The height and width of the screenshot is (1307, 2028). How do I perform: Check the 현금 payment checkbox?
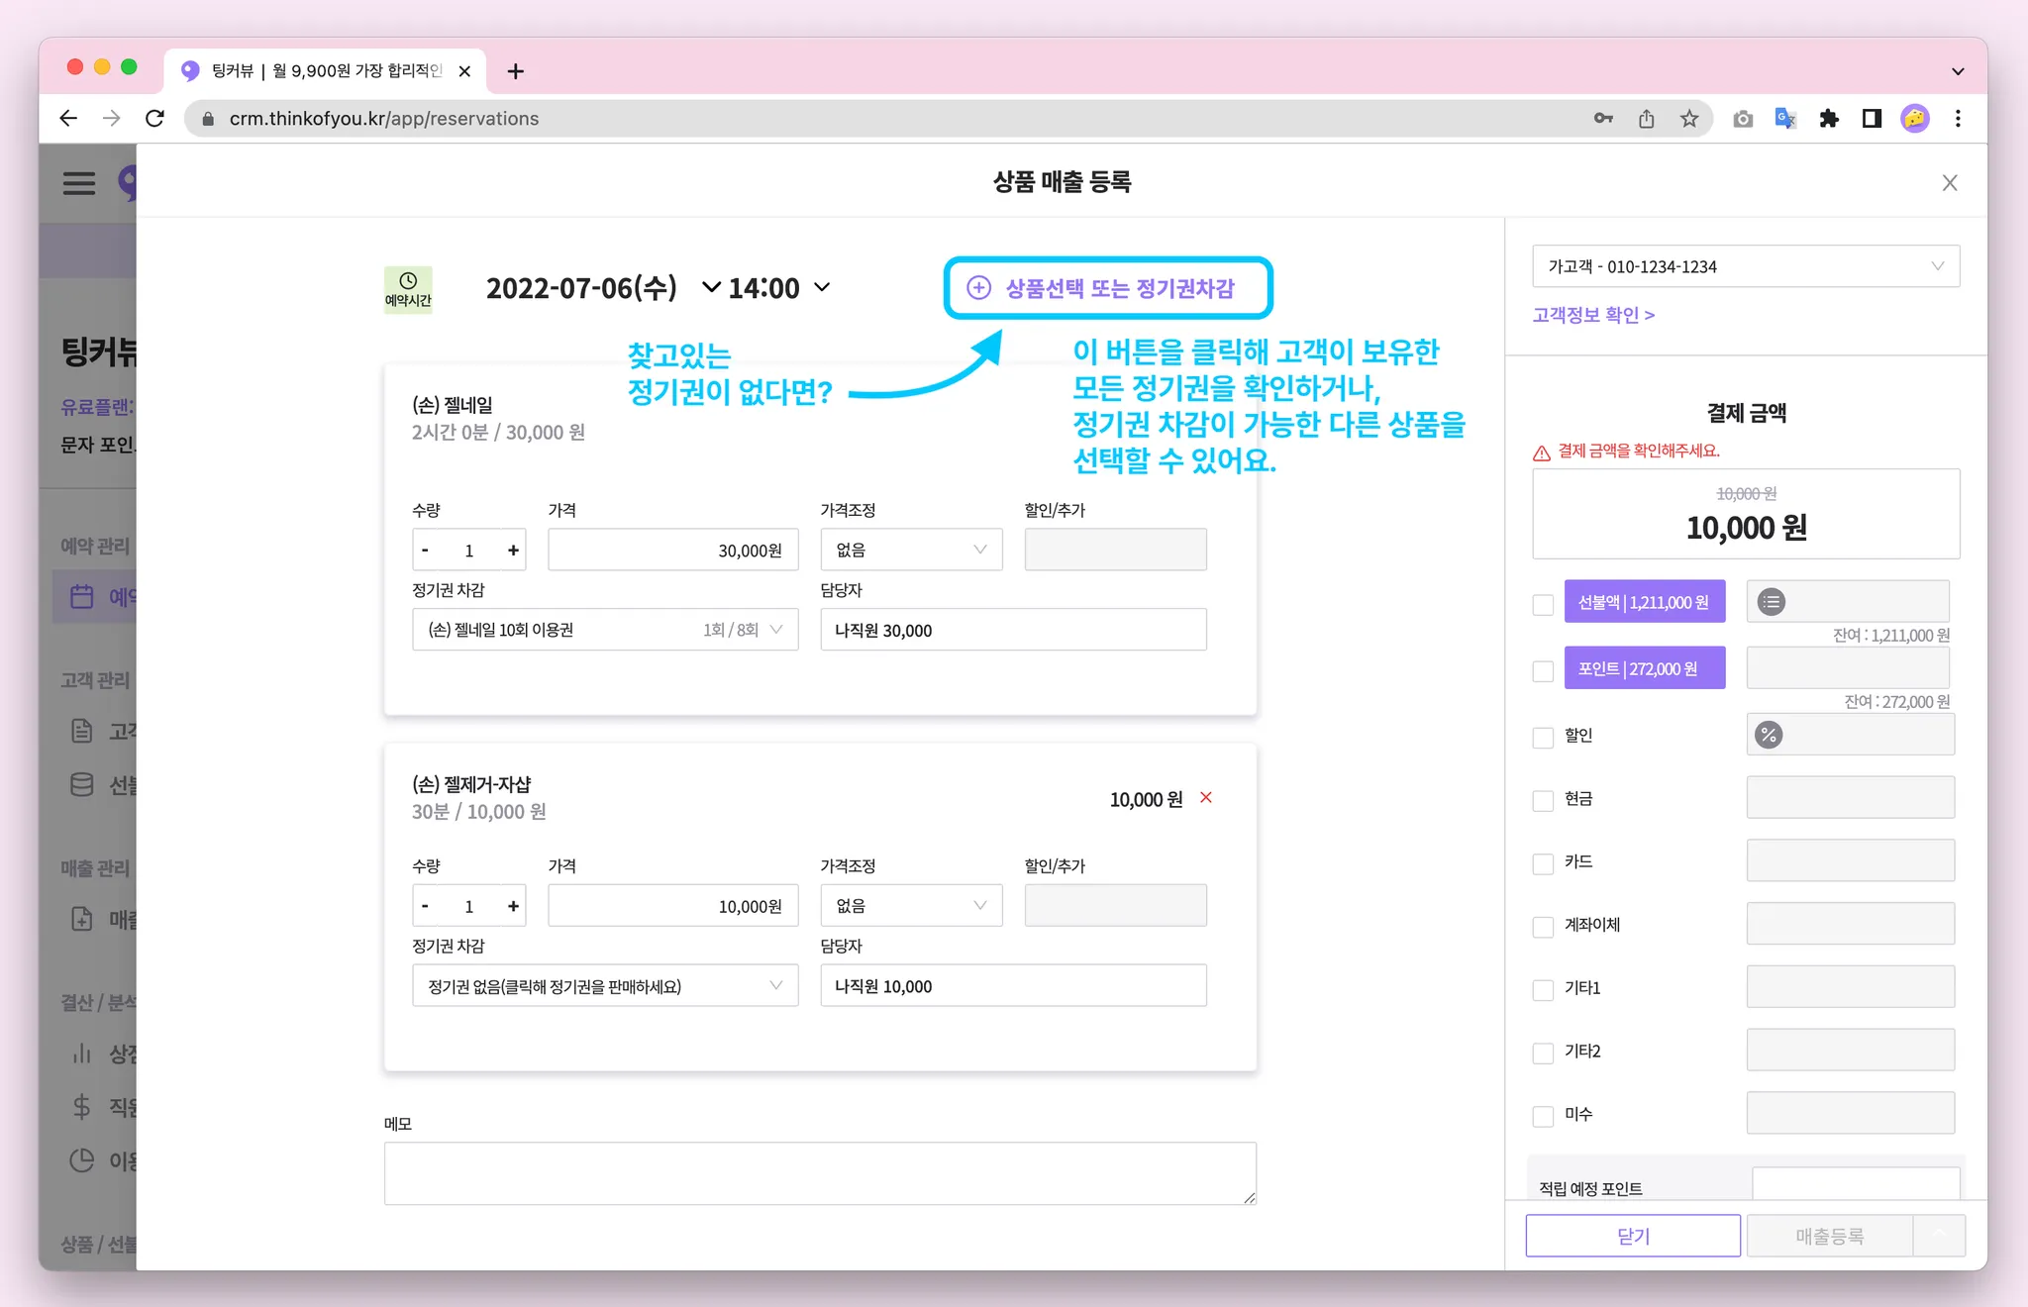click(x=1543, y=800)
